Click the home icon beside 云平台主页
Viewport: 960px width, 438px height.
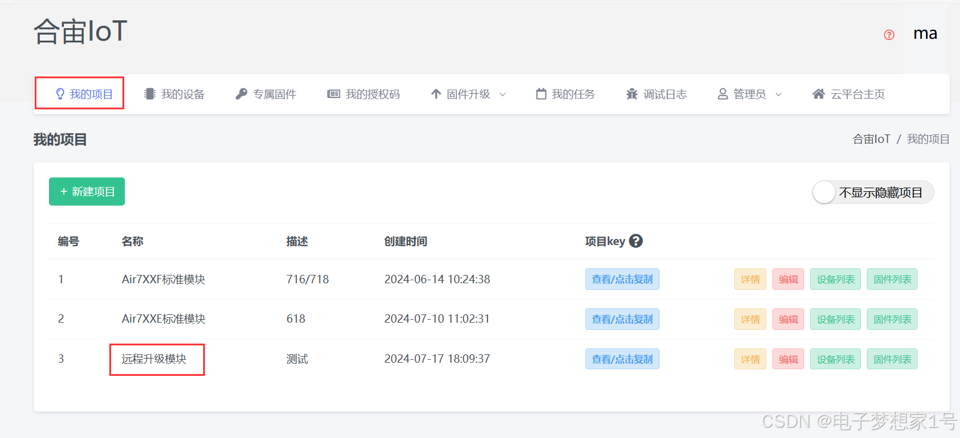pyautogui.click(x=819, y=94)
